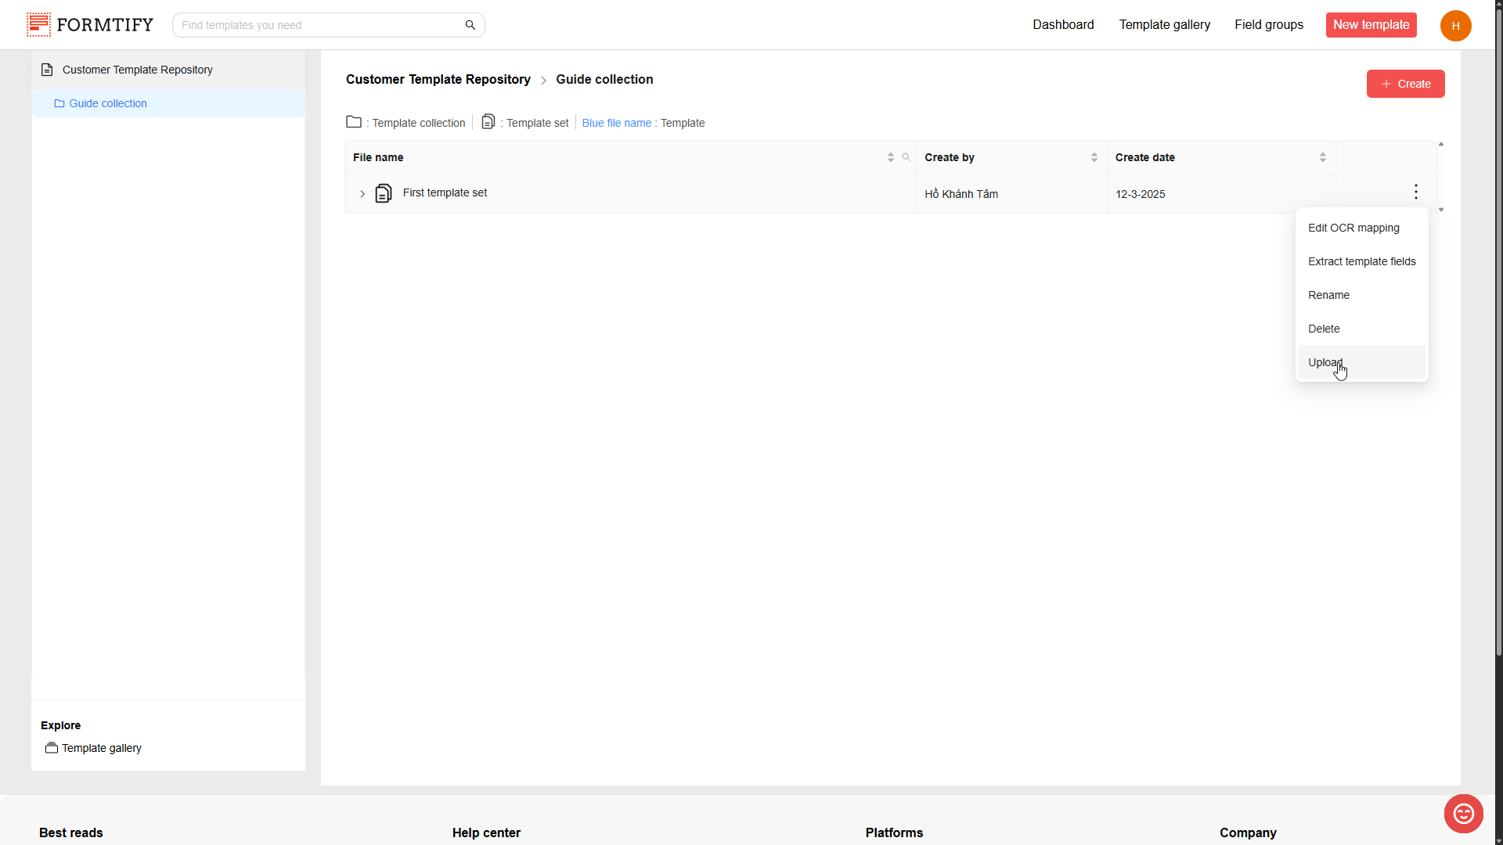This screenshot has width=1503, height=845.
Task: Click the First template set document icon
Action: pyautogui.click(x=383, y=193)
